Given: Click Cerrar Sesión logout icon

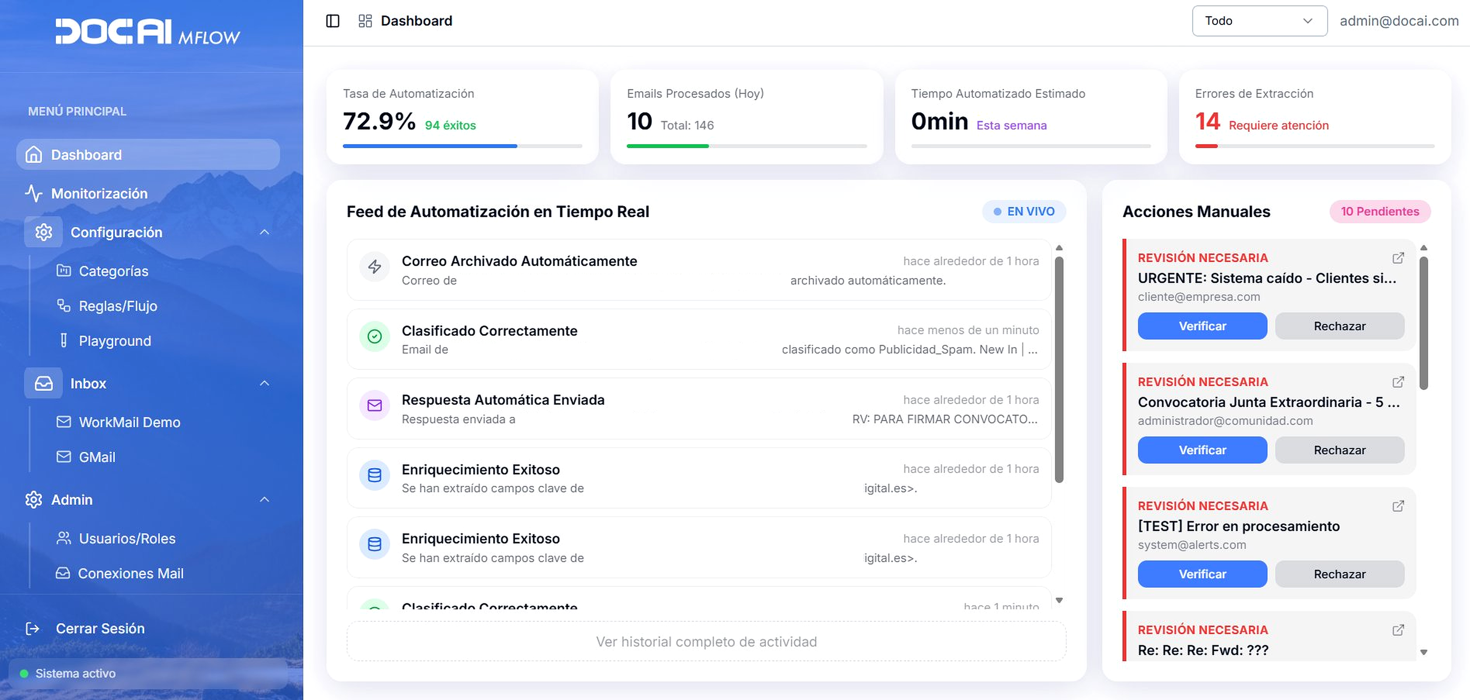Looking at the screenshot, I should (x=33, y=628).
